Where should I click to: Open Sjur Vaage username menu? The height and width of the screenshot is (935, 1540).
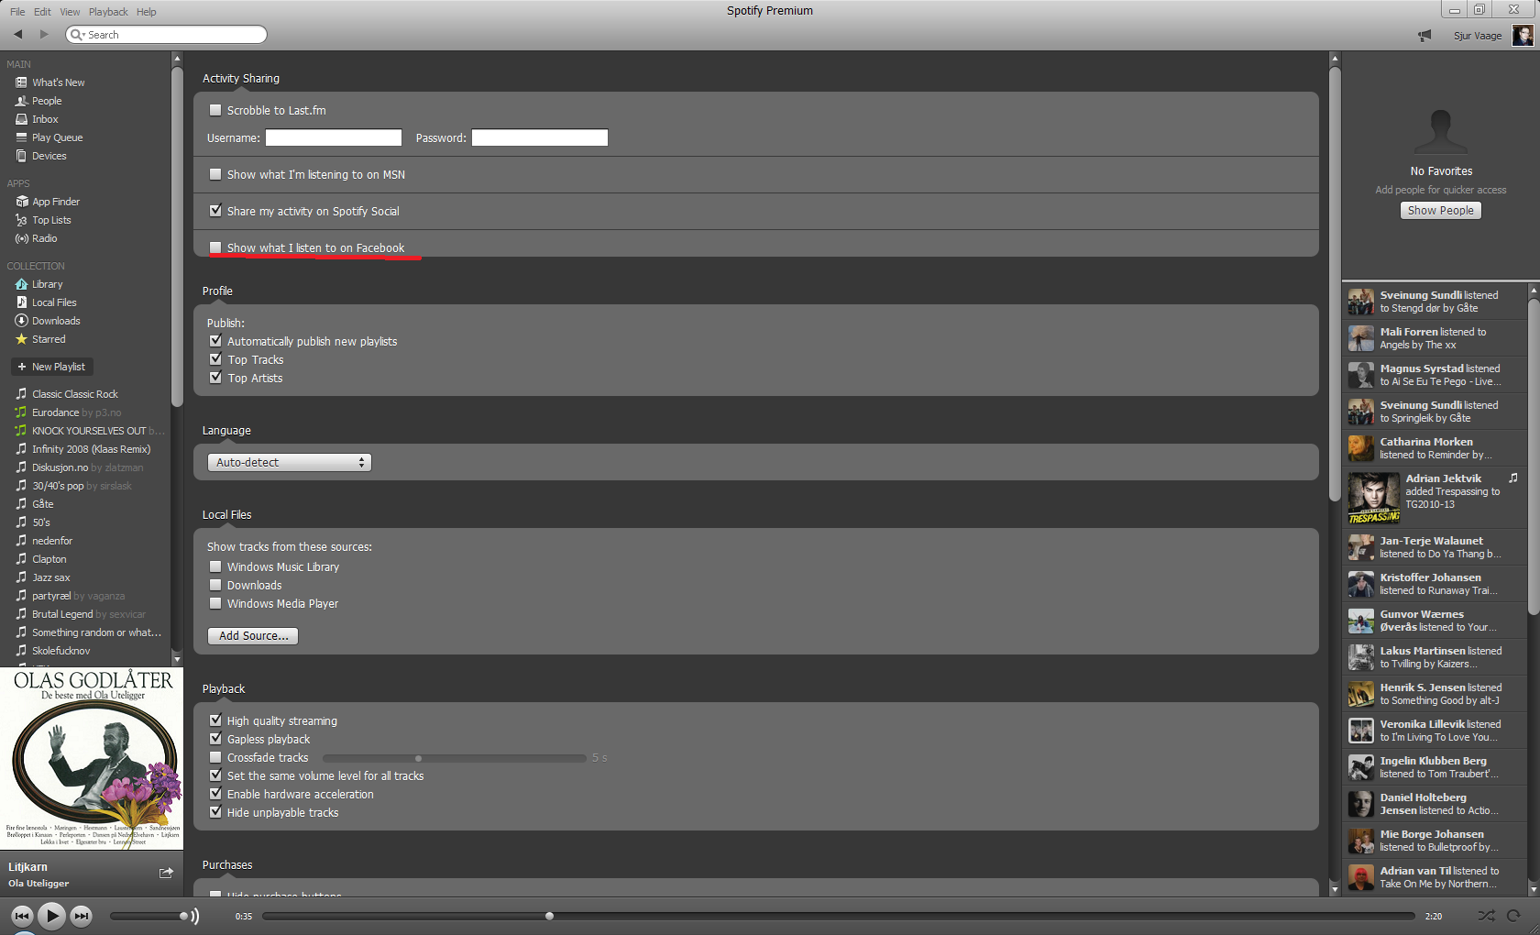pyautogui.click(x=1477, y=36)
